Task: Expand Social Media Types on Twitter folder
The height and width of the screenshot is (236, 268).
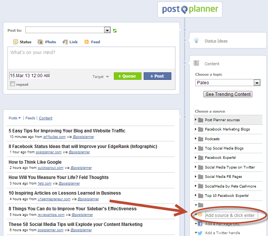Action: pos(196,167)
